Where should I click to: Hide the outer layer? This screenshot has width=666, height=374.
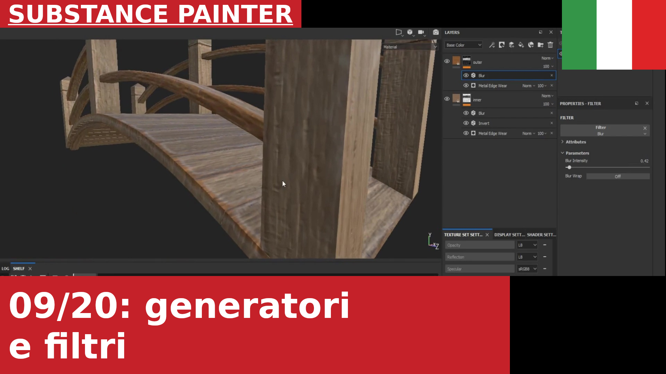point(447,61)
